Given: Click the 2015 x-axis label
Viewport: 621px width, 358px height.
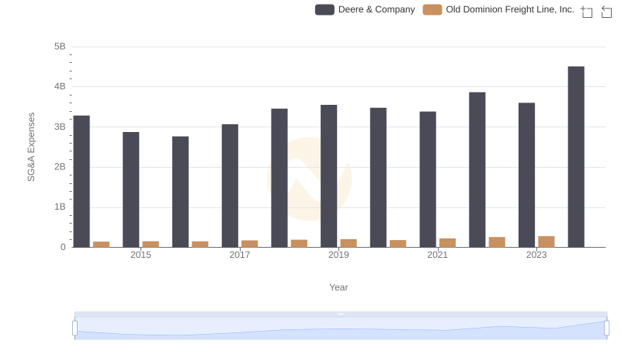Looking at the screenshot, I should 141,255.
